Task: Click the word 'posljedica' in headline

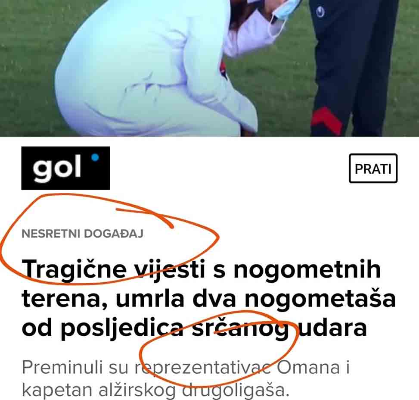Action: pos(122,328)
